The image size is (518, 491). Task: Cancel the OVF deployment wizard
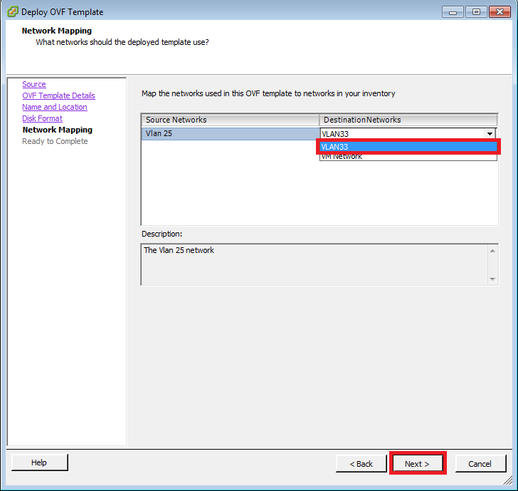(480, 464)
